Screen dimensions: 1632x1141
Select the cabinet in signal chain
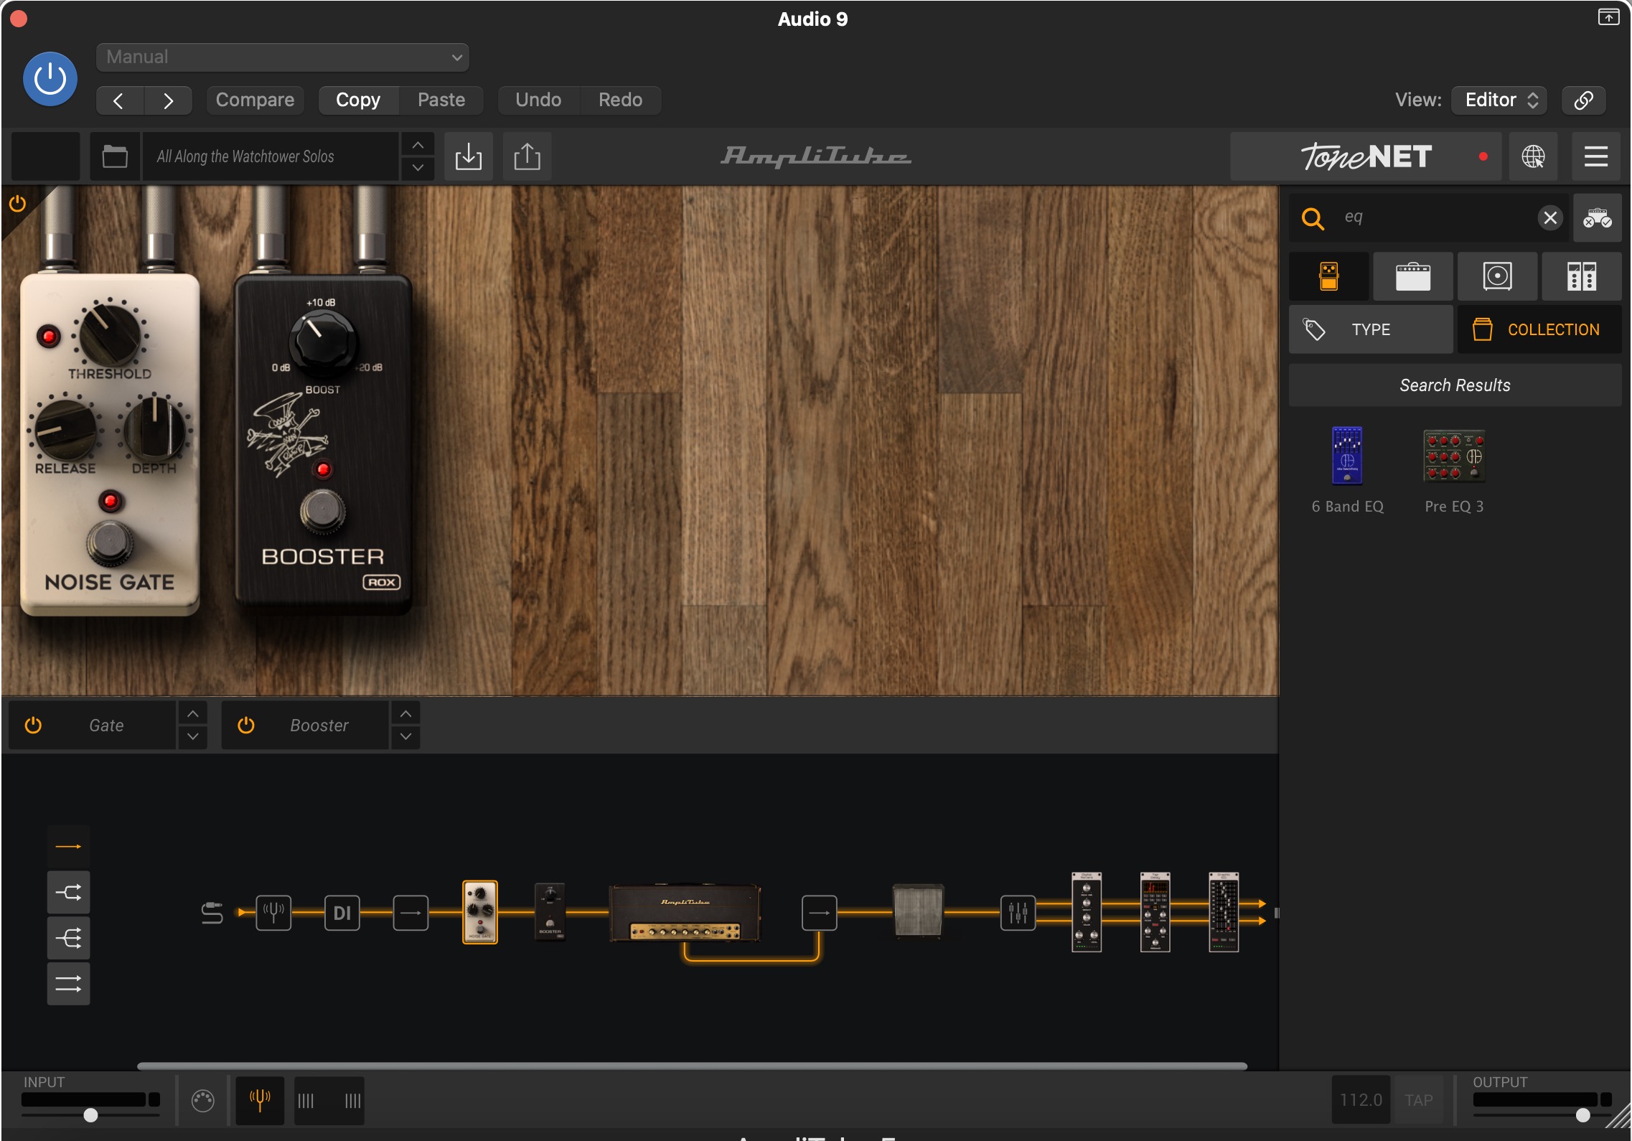[918, 911]
